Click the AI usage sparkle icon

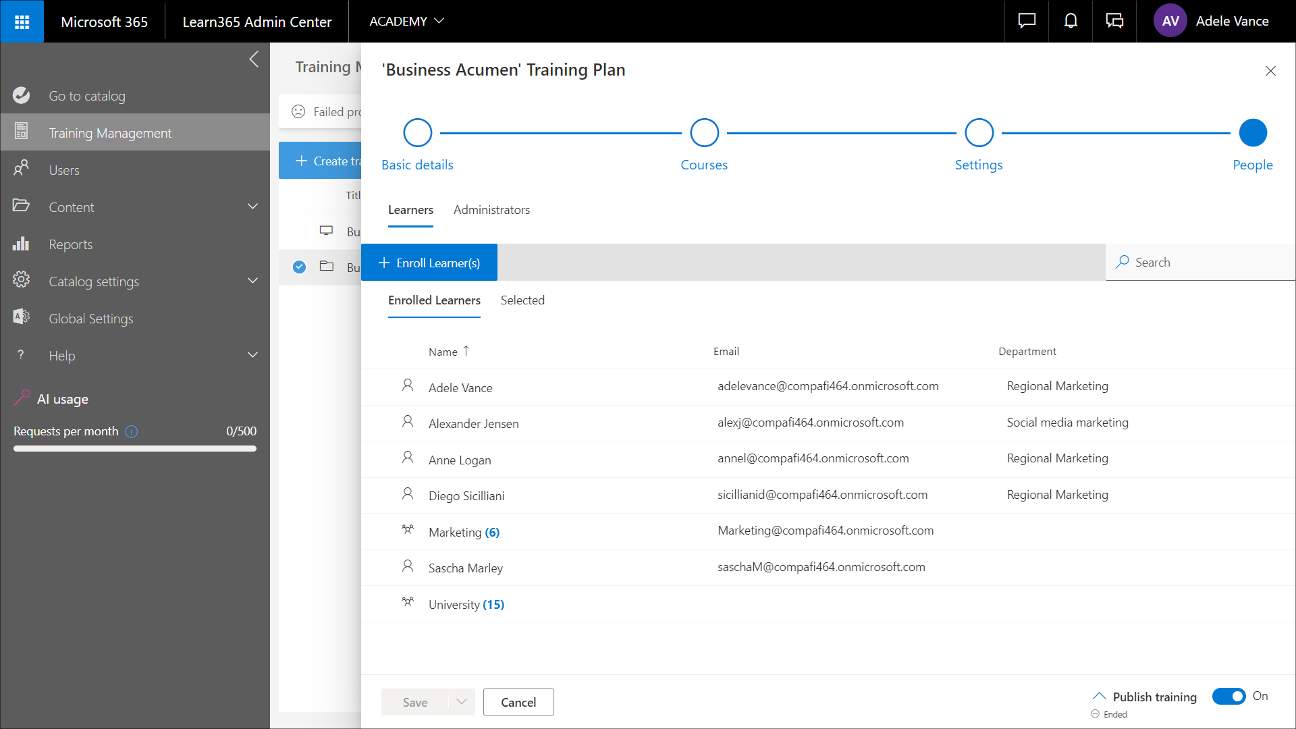click(21, 398)
